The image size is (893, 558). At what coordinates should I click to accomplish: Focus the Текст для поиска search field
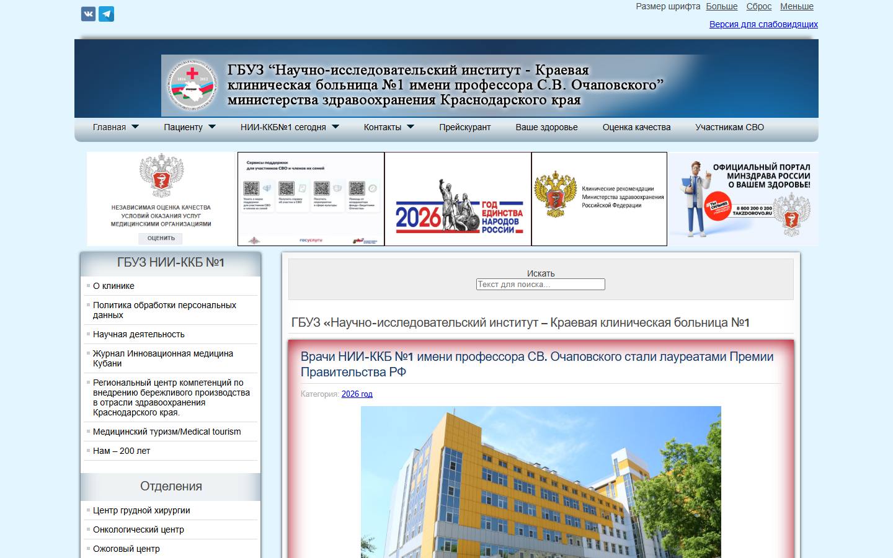541,285
